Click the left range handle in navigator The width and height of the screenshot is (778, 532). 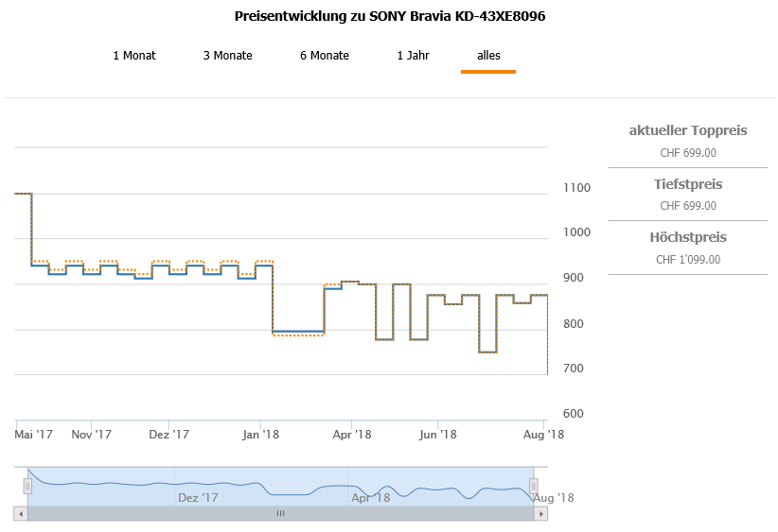click(x=27, y=486)
